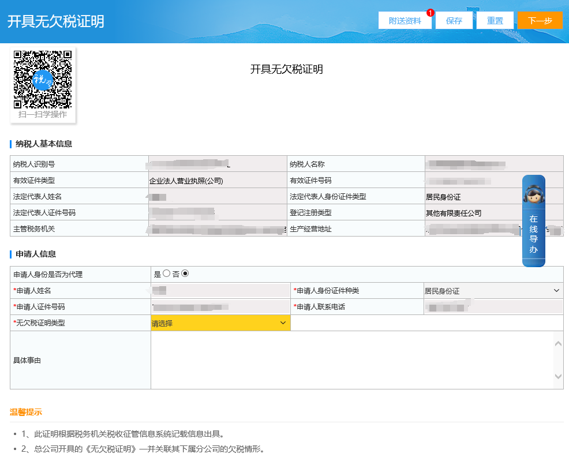Click the 附送资料 button

405,21
